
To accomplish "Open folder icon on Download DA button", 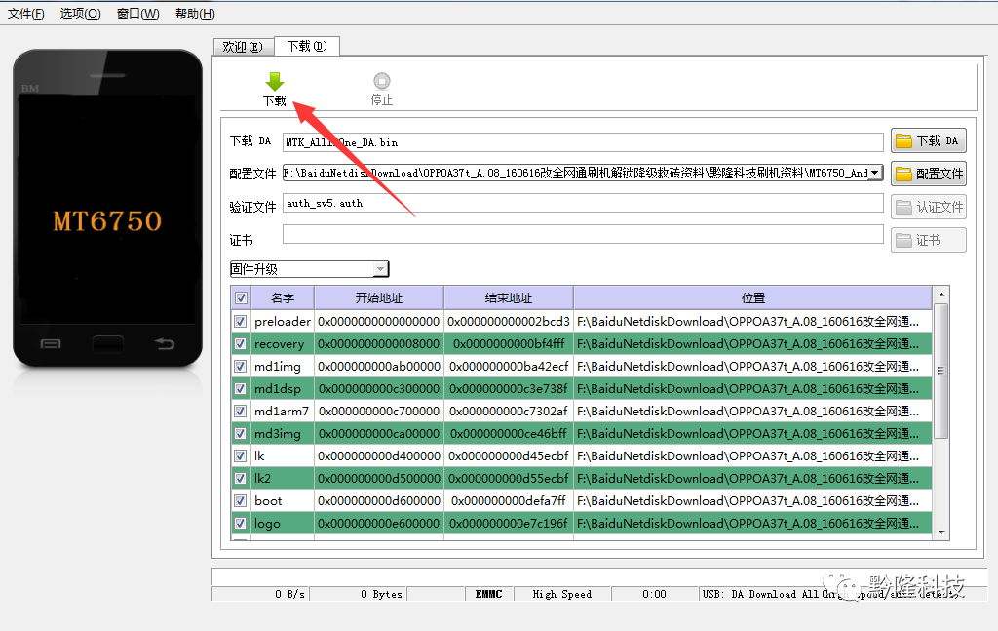I will click(903, 140).
